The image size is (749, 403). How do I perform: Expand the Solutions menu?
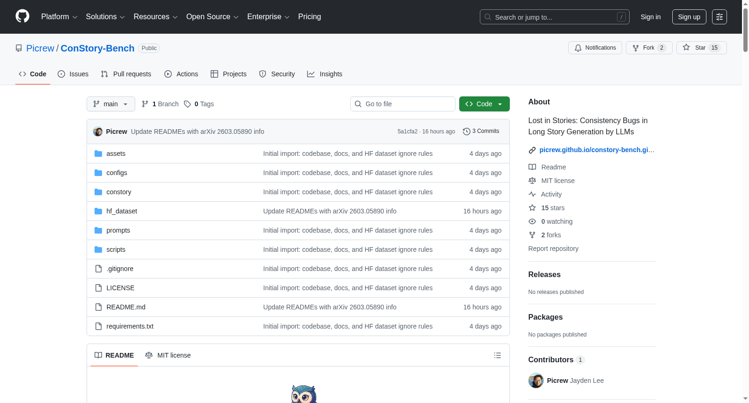pos(105,17)
